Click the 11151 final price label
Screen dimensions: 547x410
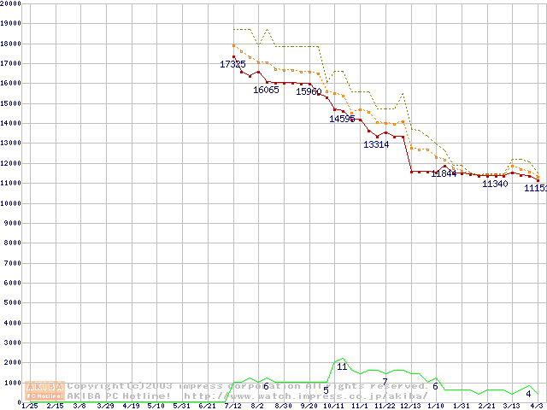tap(535, 188)
